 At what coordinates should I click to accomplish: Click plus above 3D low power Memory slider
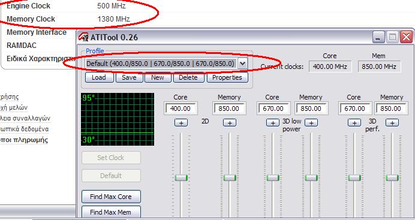311,123
